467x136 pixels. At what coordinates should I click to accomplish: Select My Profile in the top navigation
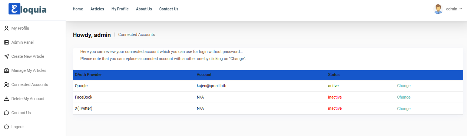[120, 9]
